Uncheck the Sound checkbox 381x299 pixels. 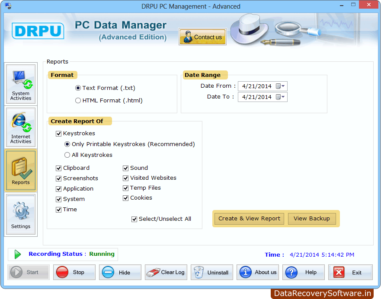click(x=125, y=168)
